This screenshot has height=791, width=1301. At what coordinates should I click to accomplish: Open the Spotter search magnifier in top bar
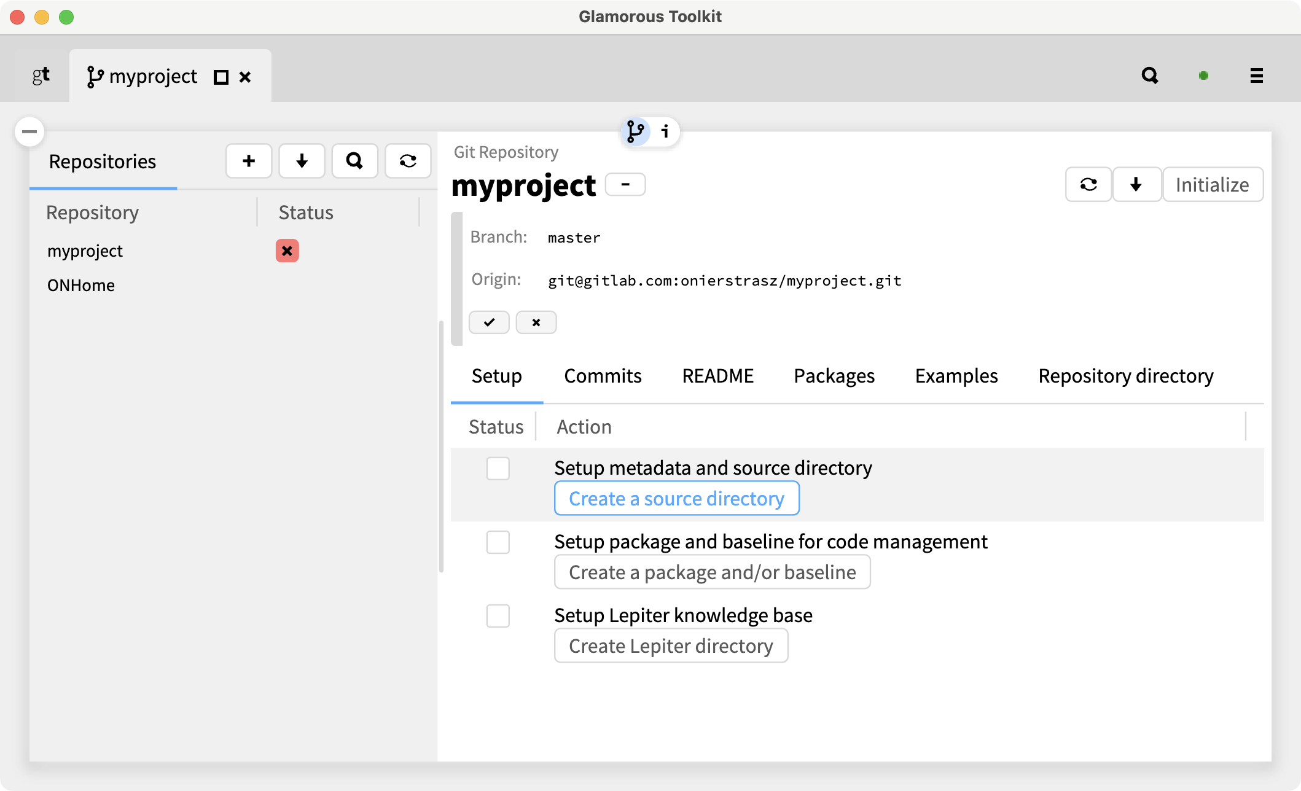pos(1150,76)
